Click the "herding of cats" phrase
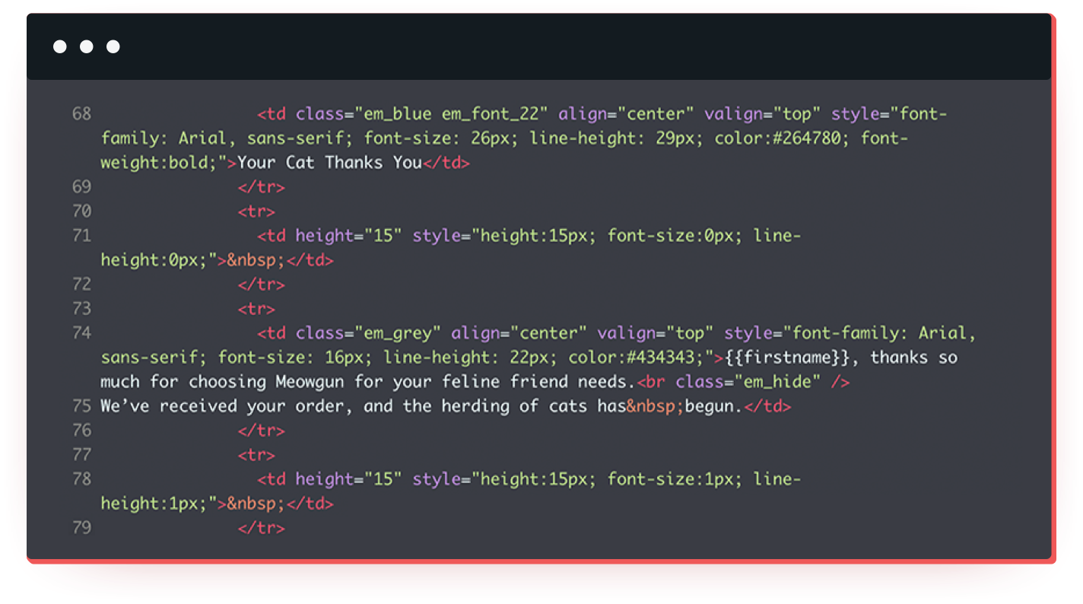The width and height of the screenshot is (1083, 604). (x=513, y=406)
